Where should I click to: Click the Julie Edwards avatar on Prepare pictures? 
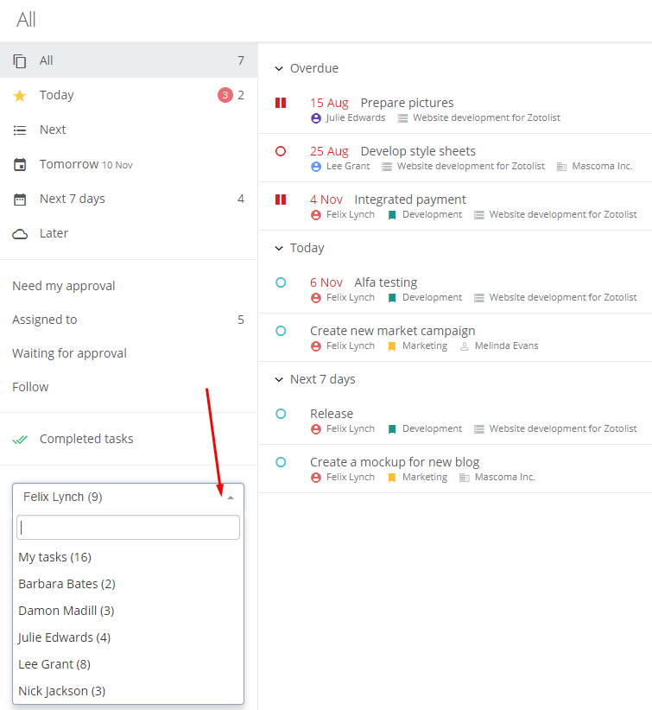(x=316, y=118)
